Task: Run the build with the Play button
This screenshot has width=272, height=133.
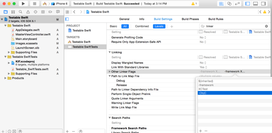Action: (23, 4)
